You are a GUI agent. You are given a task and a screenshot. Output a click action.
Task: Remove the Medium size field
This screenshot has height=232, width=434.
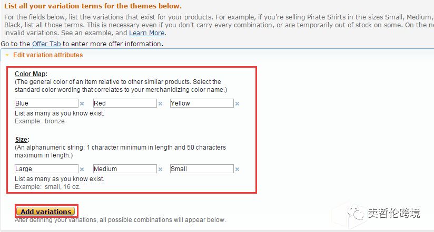pos(160,170)
